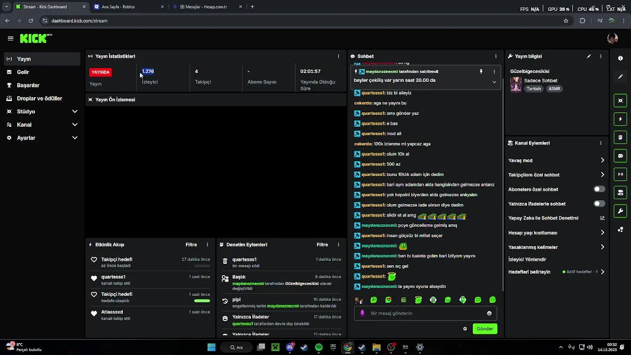
Task: Toggle the document panel icon in the right sidebar
Action: click(x=620, y=137)
